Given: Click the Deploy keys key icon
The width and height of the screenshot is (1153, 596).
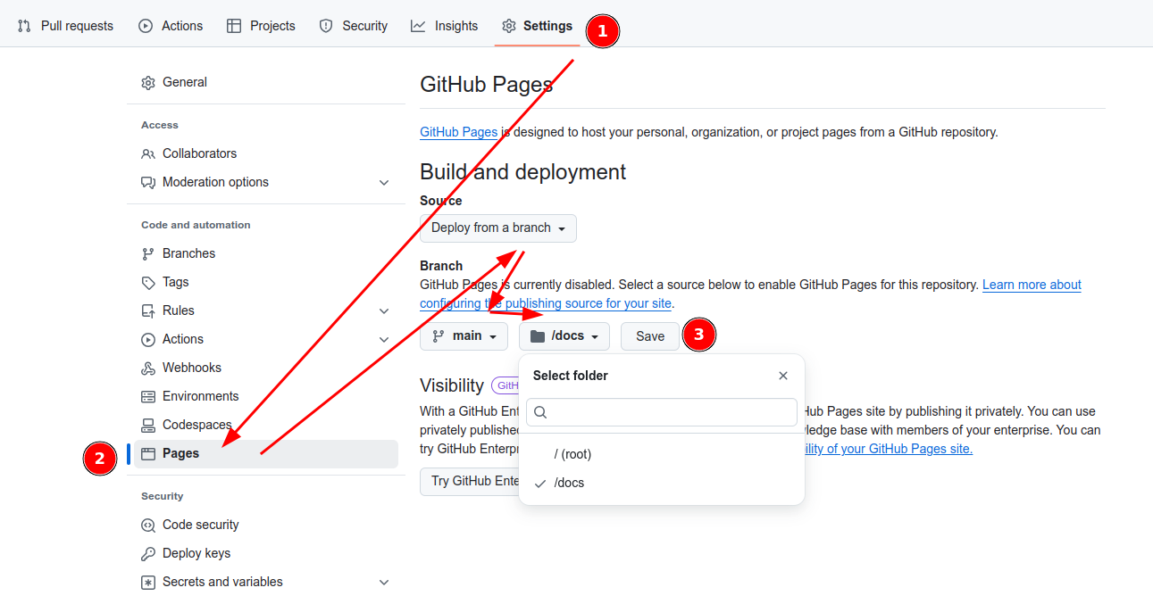Looking at the screenshot, I should [x=148, y=554].
